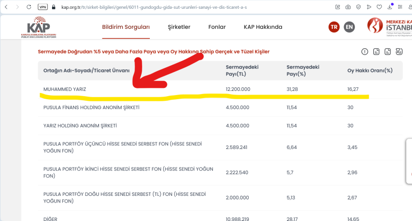Click the heart bookmark icon in toolbar
Image resolution: width=412 pixels, height=221 pixels.
coord(380,7)
